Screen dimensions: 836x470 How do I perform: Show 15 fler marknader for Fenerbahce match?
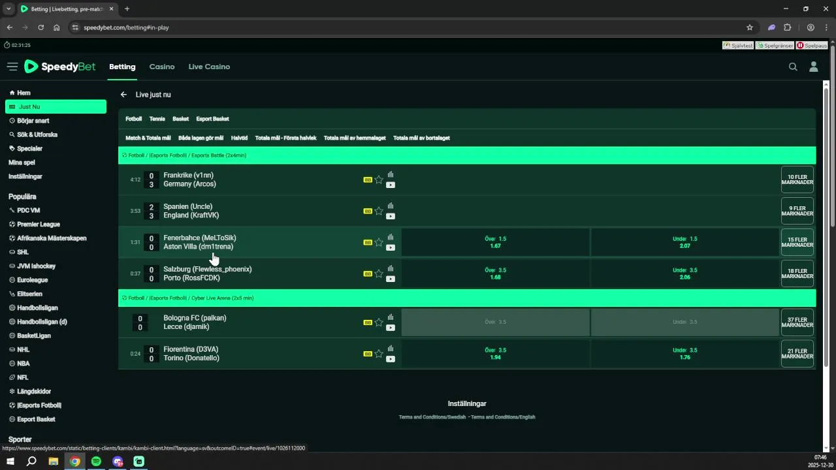click(x=797, y=242)
